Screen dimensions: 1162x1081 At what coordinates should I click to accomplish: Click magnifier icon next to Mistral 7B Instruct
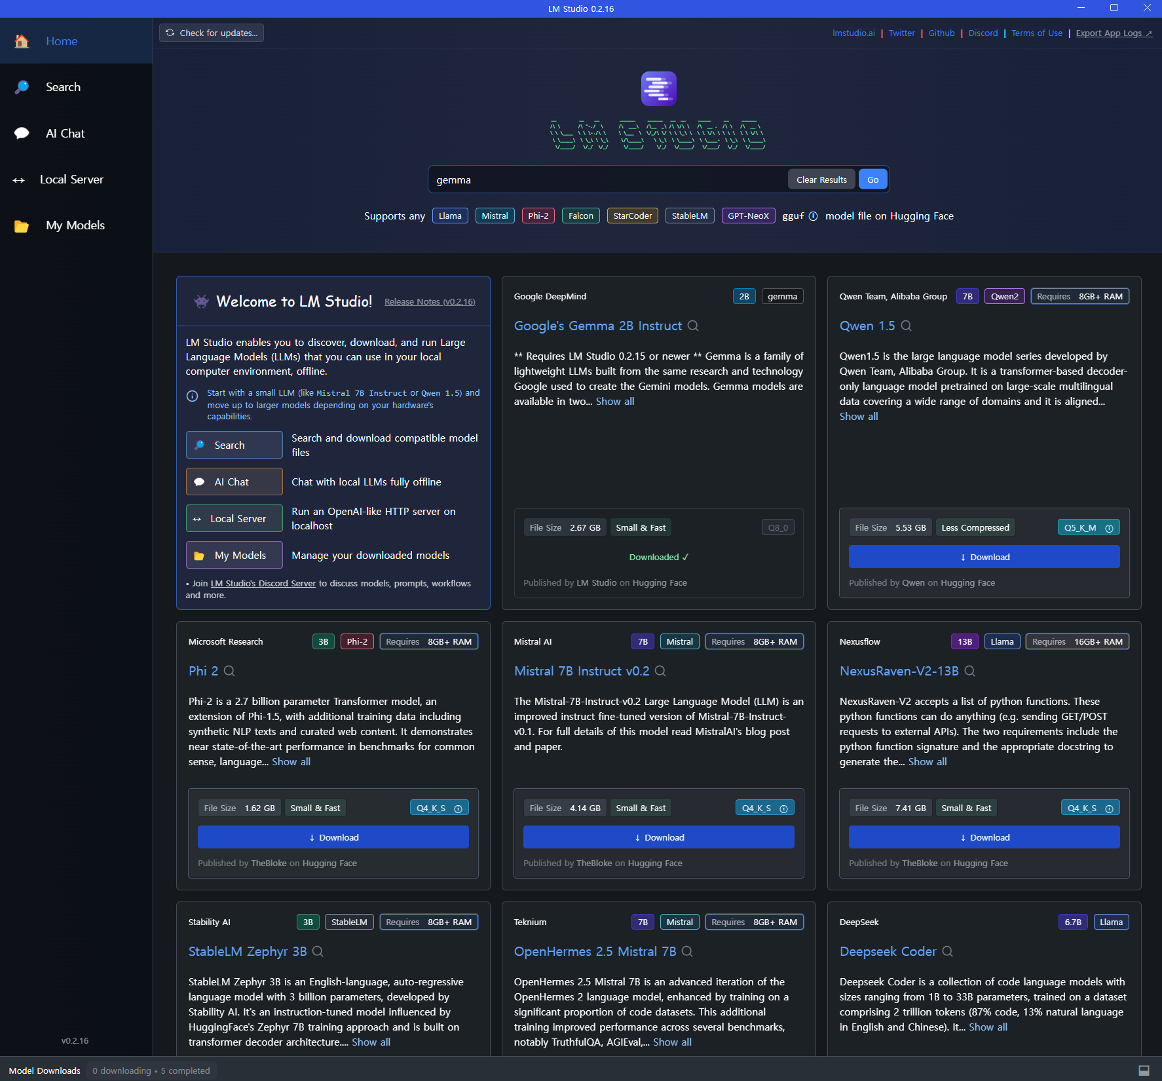[660, 671]
